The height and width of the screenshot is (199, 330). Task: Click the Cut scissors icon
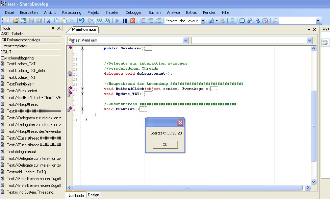49,21
